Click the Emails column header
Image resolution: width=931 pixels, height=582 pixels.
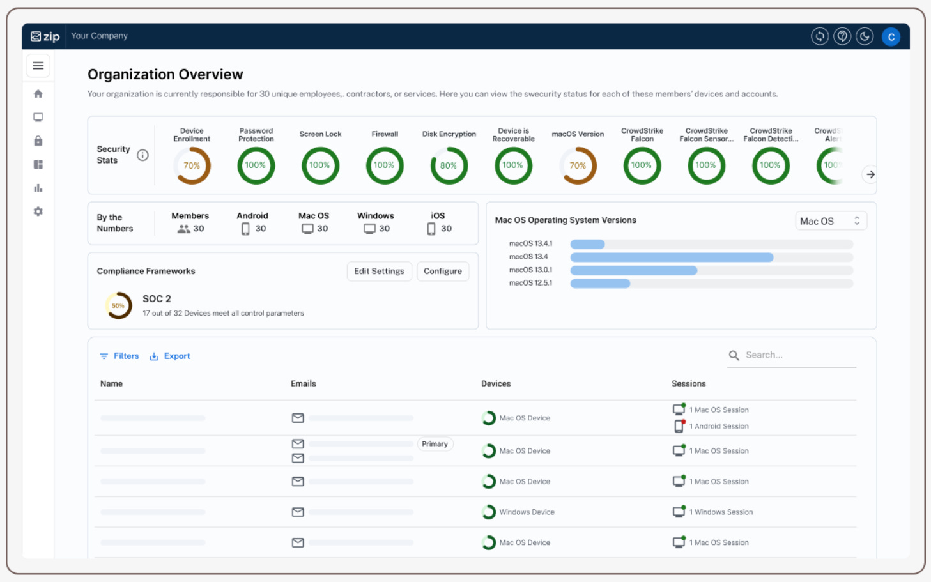pos(304,384)
